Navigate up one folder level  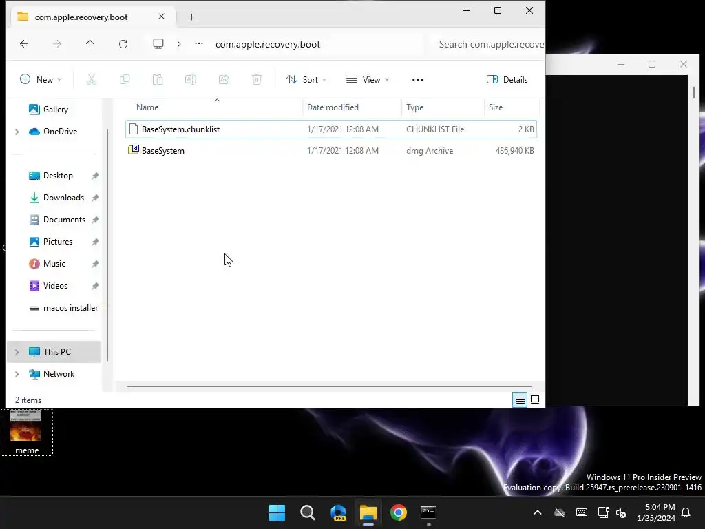[x=90, y=43]
